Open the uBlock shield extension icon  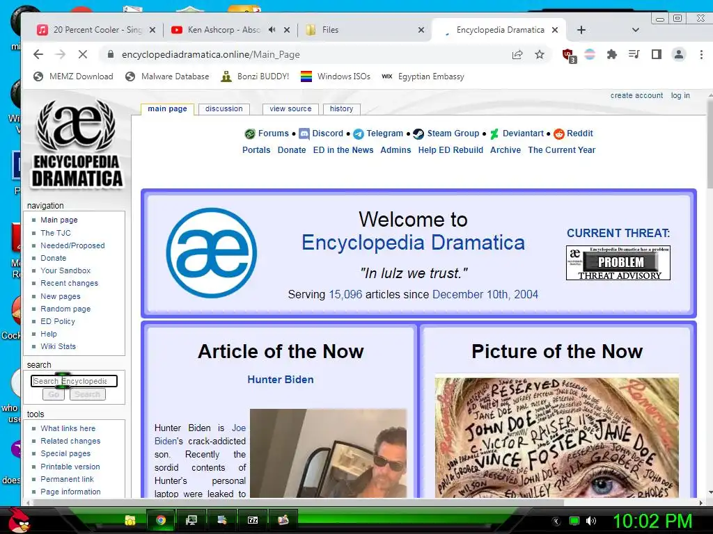click(x=568, y=55)
